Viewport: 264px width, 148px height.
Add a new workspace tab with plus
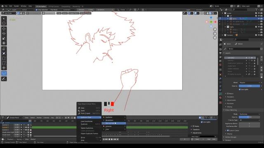pyautogui.click(x=82, y=7)
